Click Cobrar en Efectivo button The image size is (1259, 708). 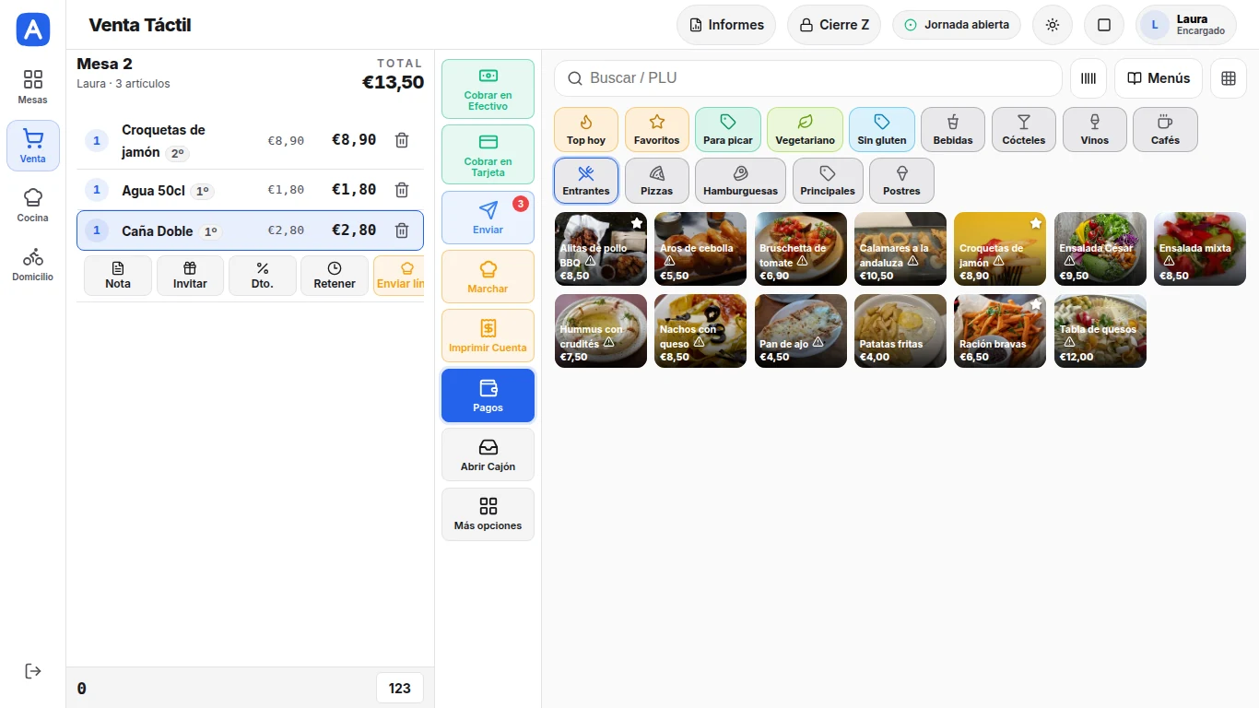(x=488, y=89)
